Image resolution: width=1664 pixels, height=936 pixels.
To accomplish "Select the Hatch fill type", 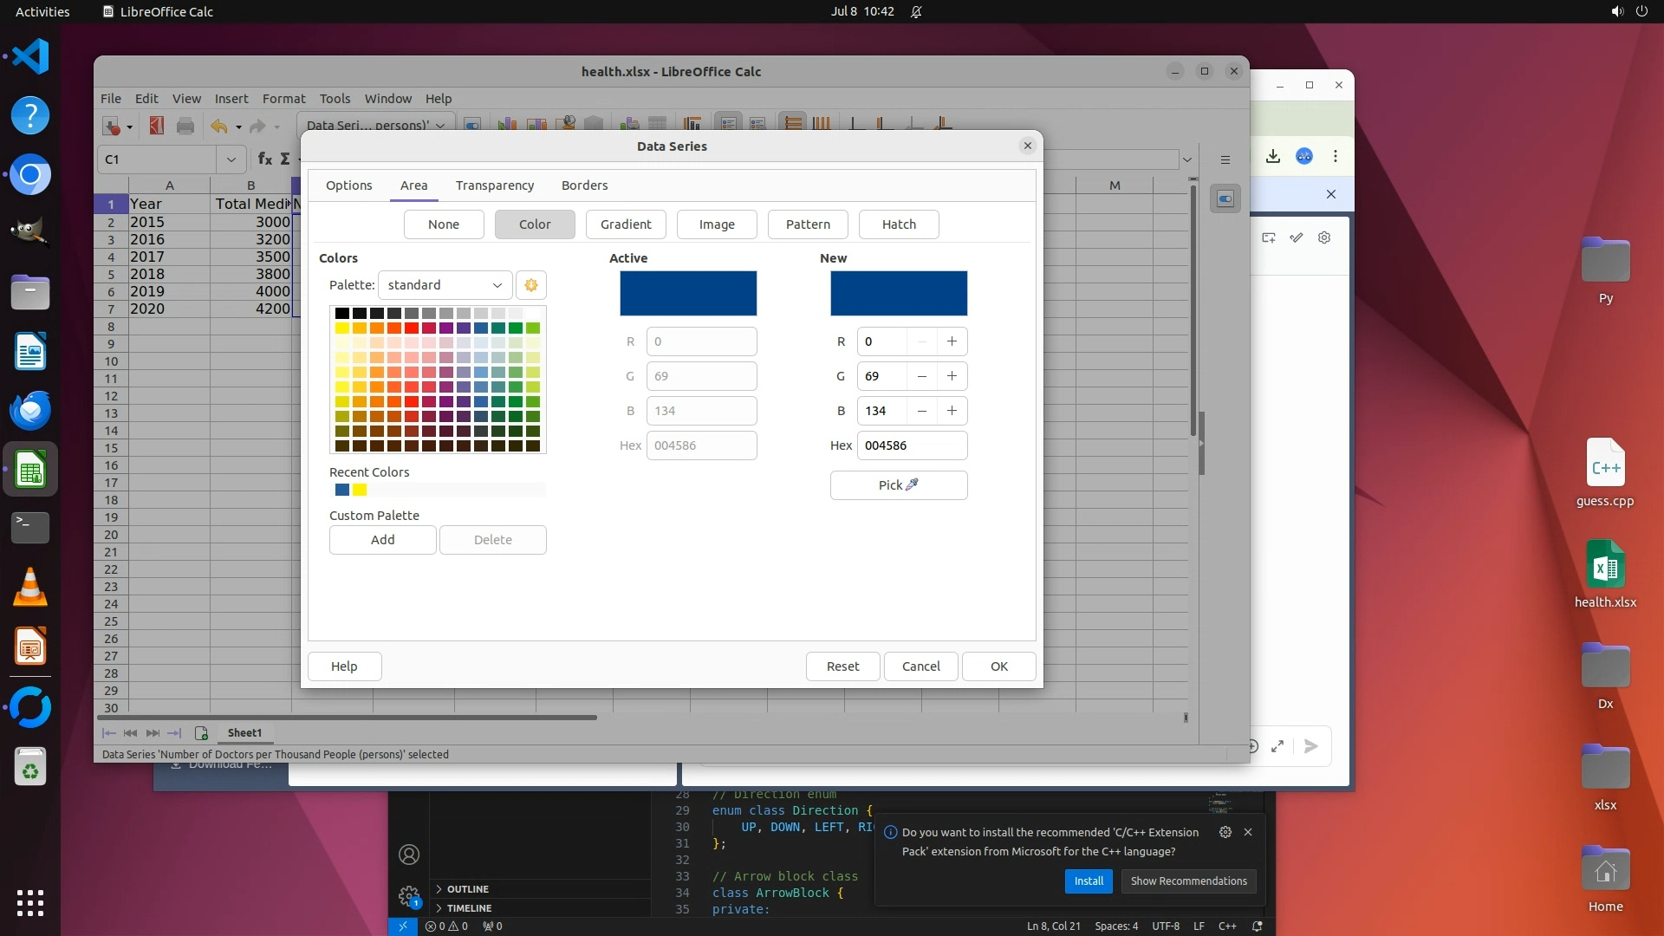I will pyautogui.click(x=898, y=224).
